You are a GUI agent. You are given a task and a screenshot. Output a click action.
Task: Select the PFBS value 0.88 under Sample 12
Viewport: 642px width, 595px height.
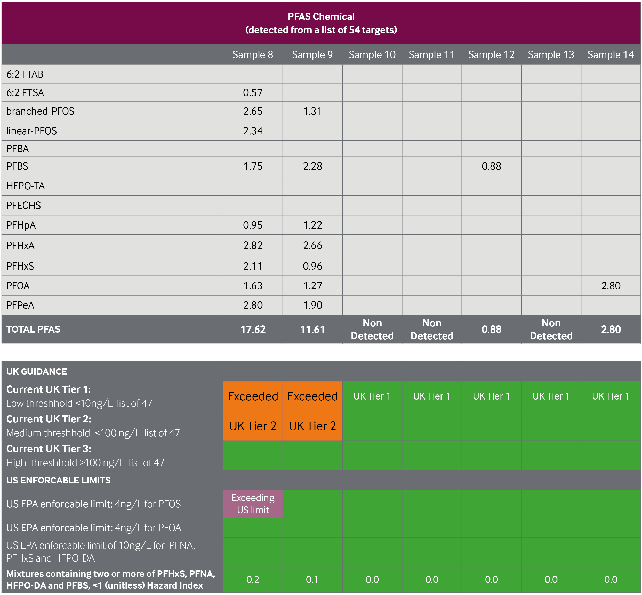[491, 166]
